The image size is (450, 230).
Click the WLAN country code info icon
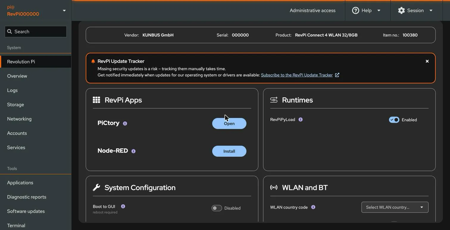pos(313,207)
